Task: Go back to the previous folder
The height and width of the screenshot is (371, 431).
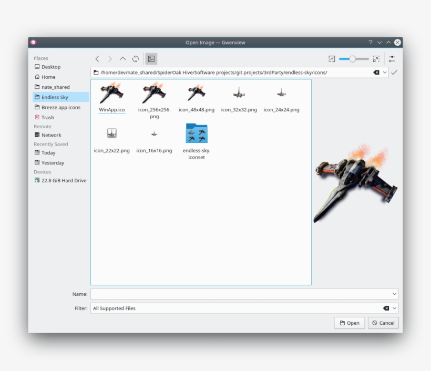Action: coord(97,59)
